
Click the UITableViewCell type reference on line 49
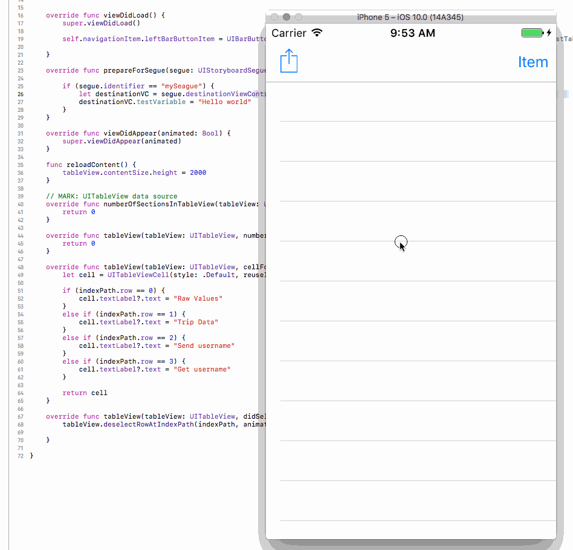[139, 275]
